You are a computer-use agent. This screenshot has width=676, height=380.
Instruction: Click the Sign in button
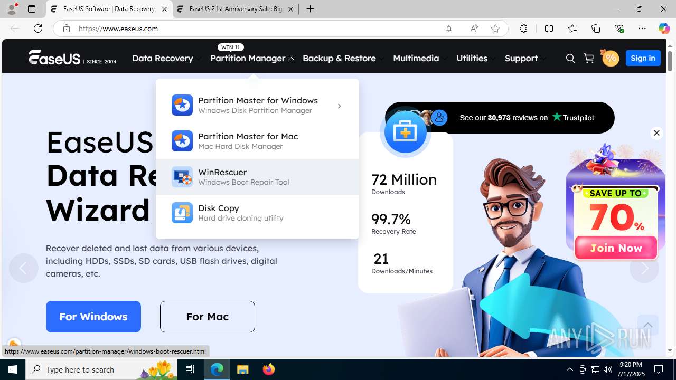point(643,58)
